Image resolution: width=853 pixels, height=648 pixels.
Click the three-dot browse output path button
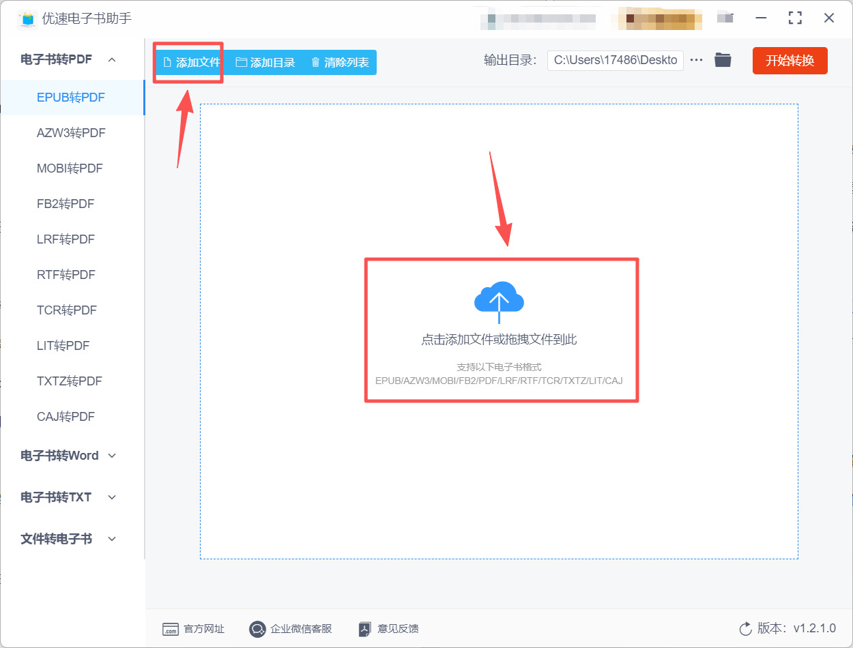tap(696, 60)
